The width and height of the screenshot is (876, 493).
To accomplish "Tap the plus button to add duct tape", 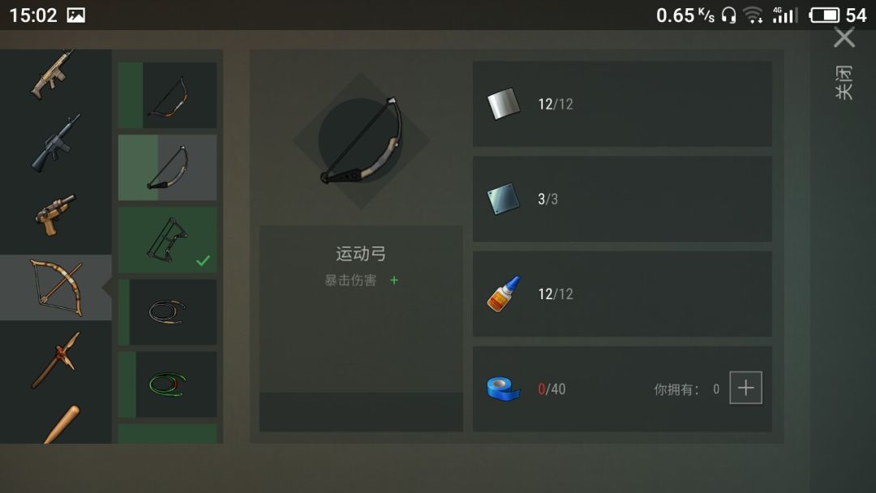I will pyautogui.click(x=746, y=388).
